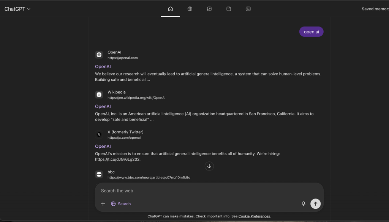Screen dimensions: 389x222
Task: Click the OpenAI site favicon
Action: 99,55
